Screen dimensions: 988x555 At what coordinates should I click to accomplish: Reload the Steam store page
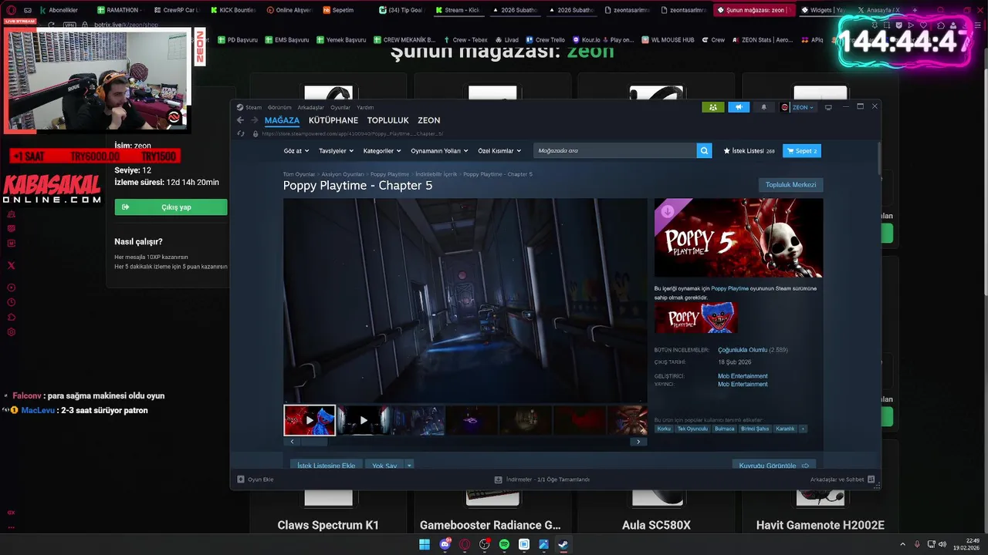(241, 133)
